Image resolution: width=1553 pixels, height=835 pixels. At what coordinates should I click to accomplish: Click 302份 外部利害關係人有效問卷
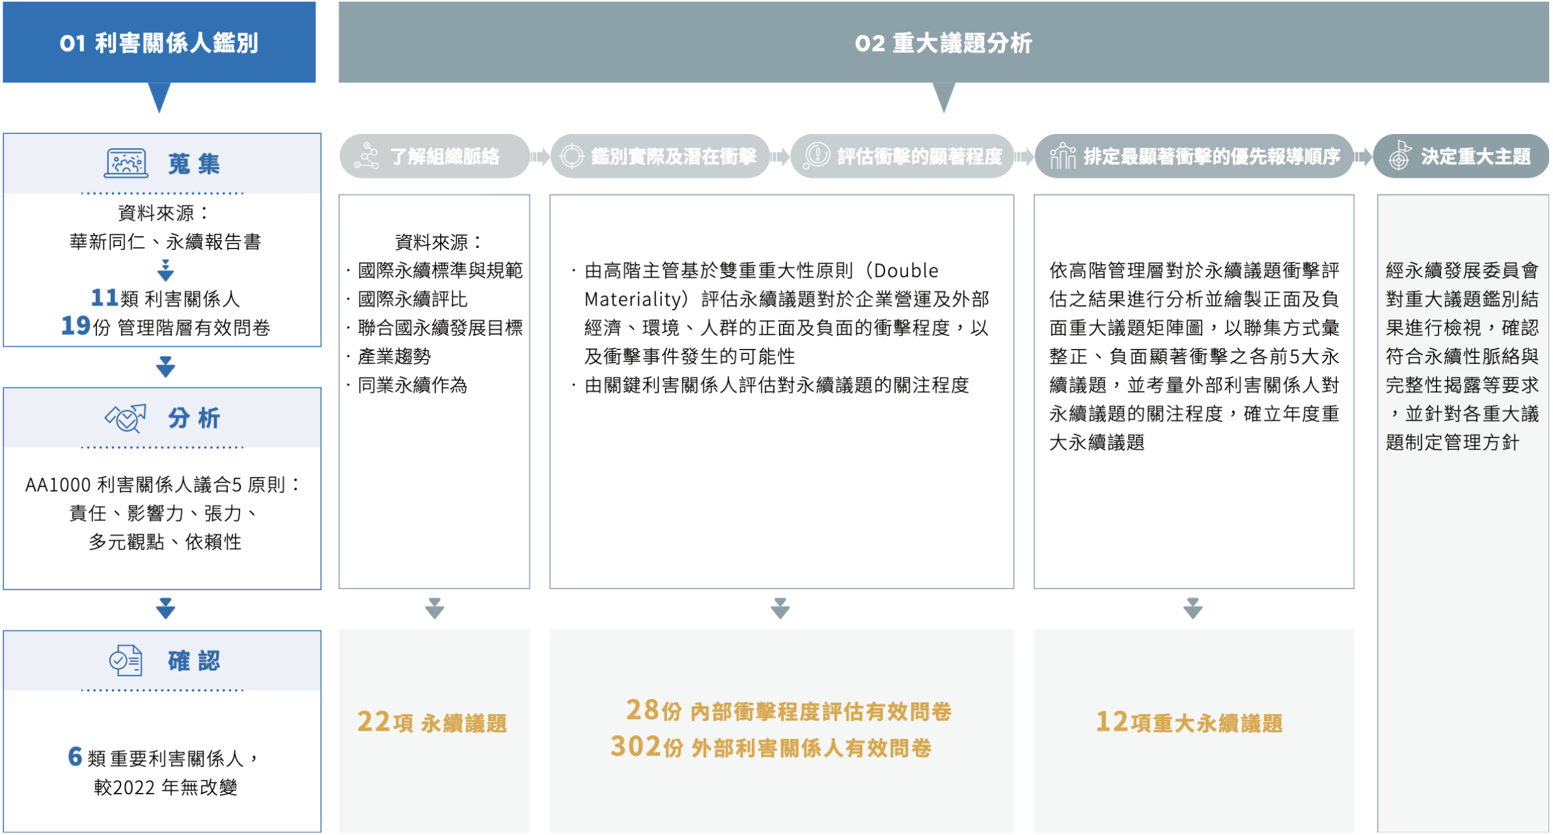click(x=771, y=747)
